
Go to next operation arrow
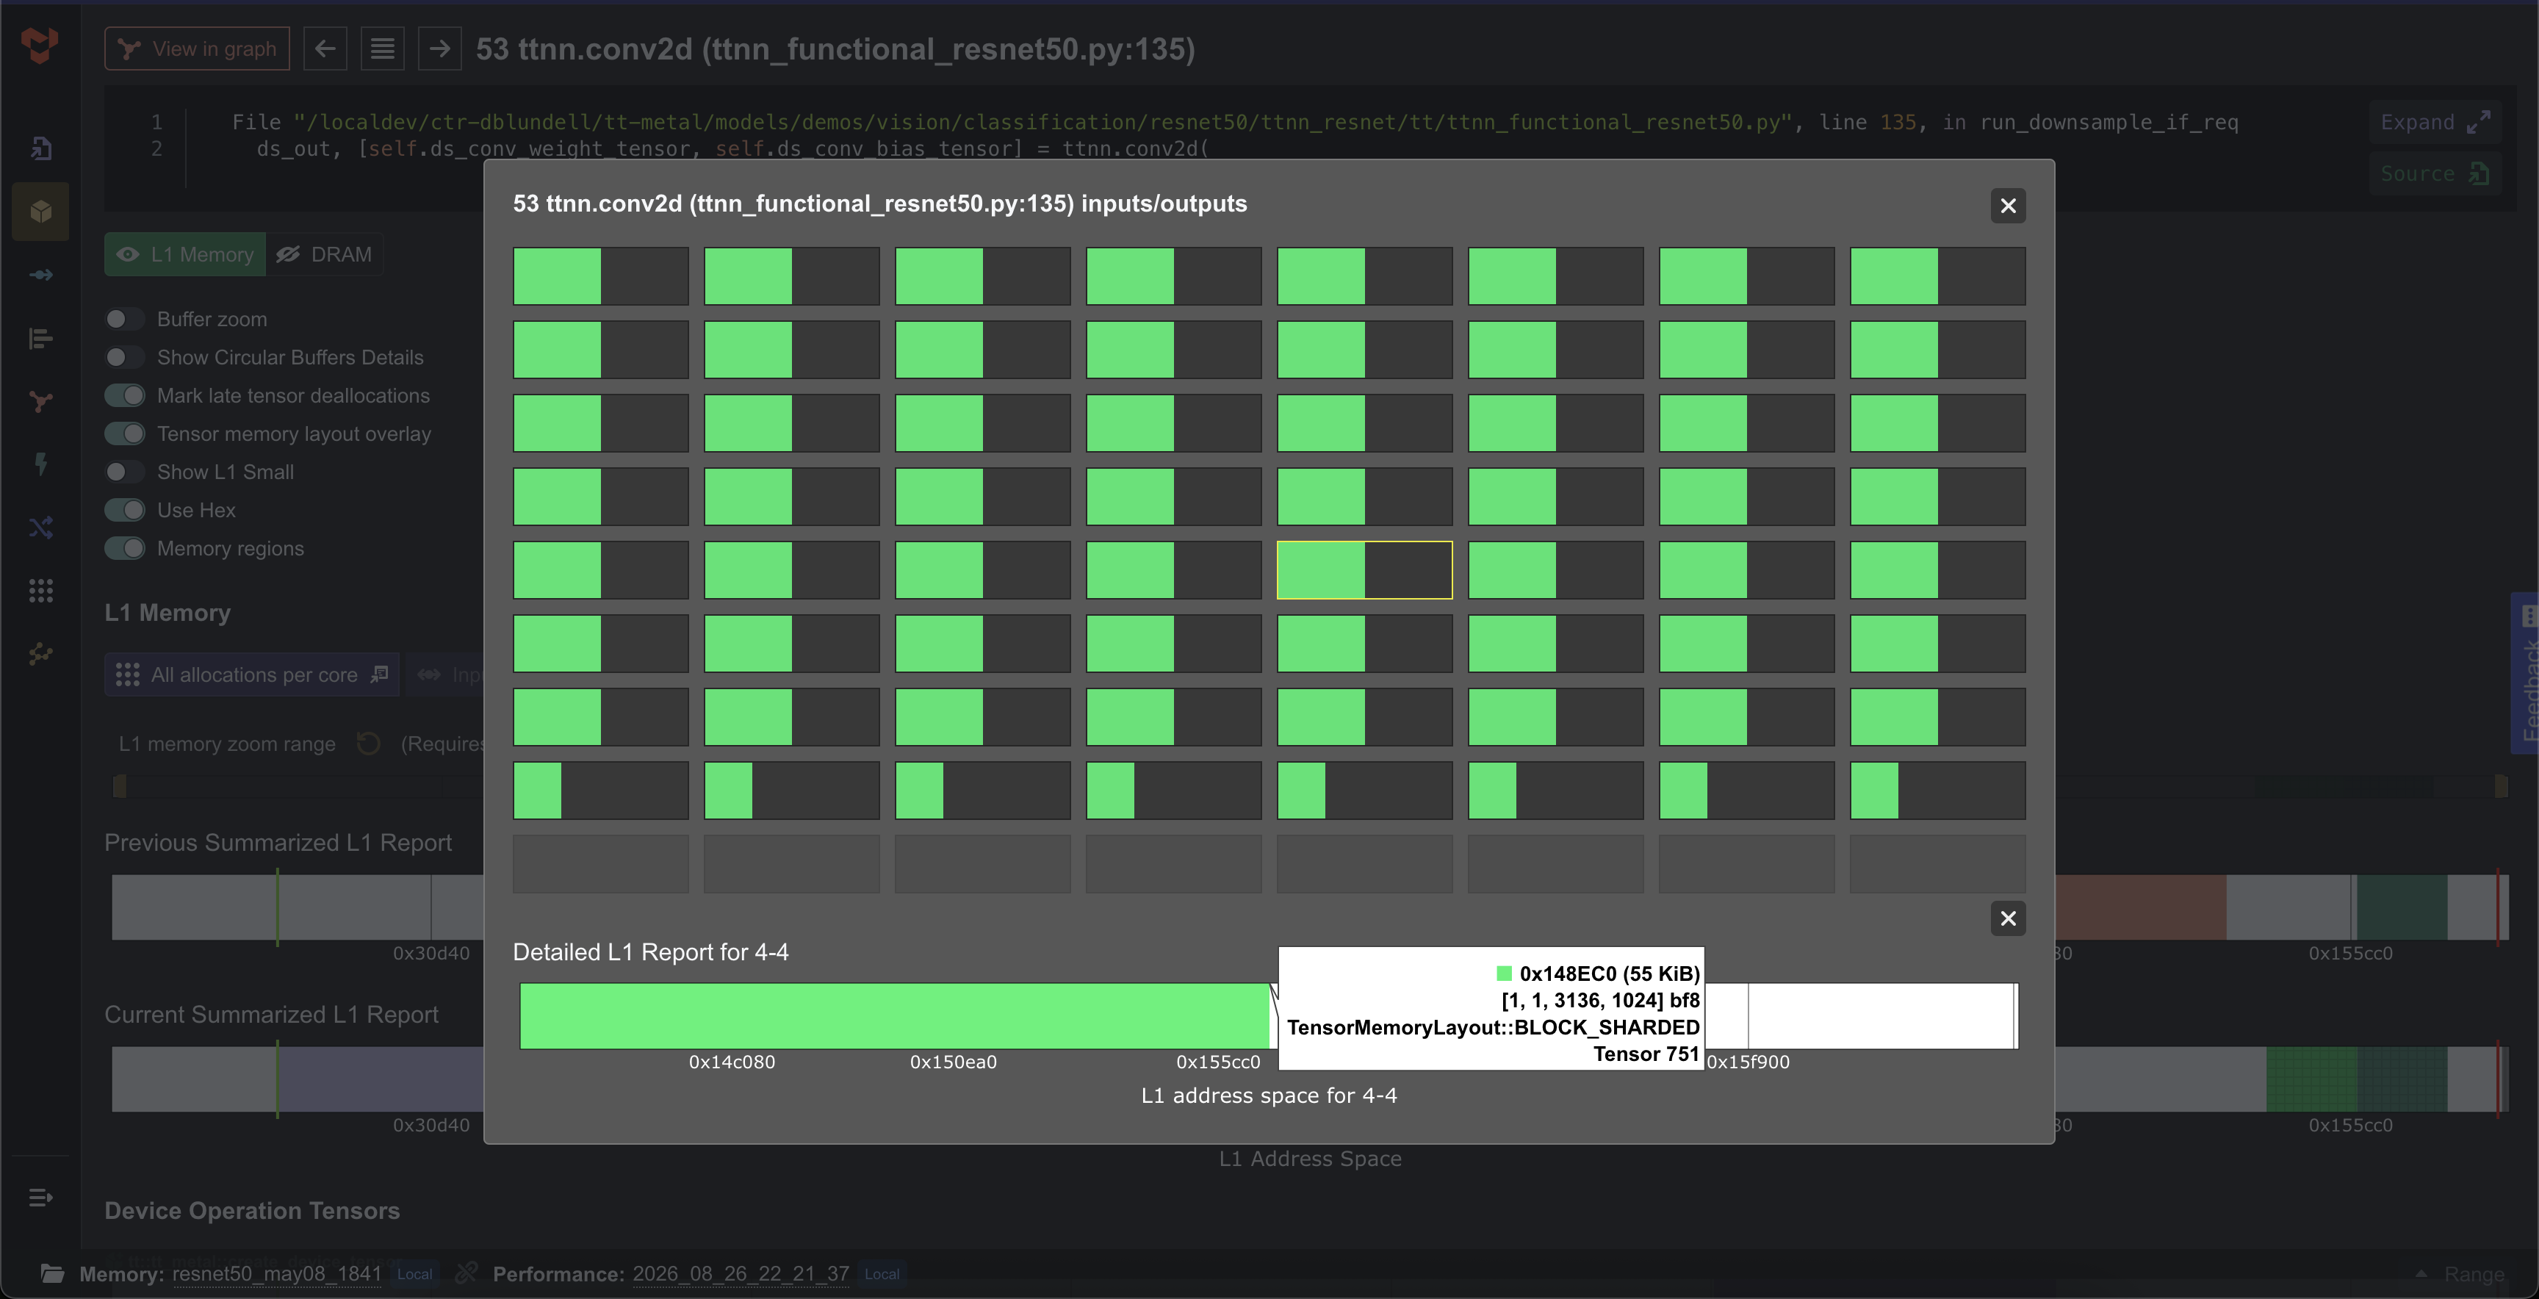click(x=439, y=48)
